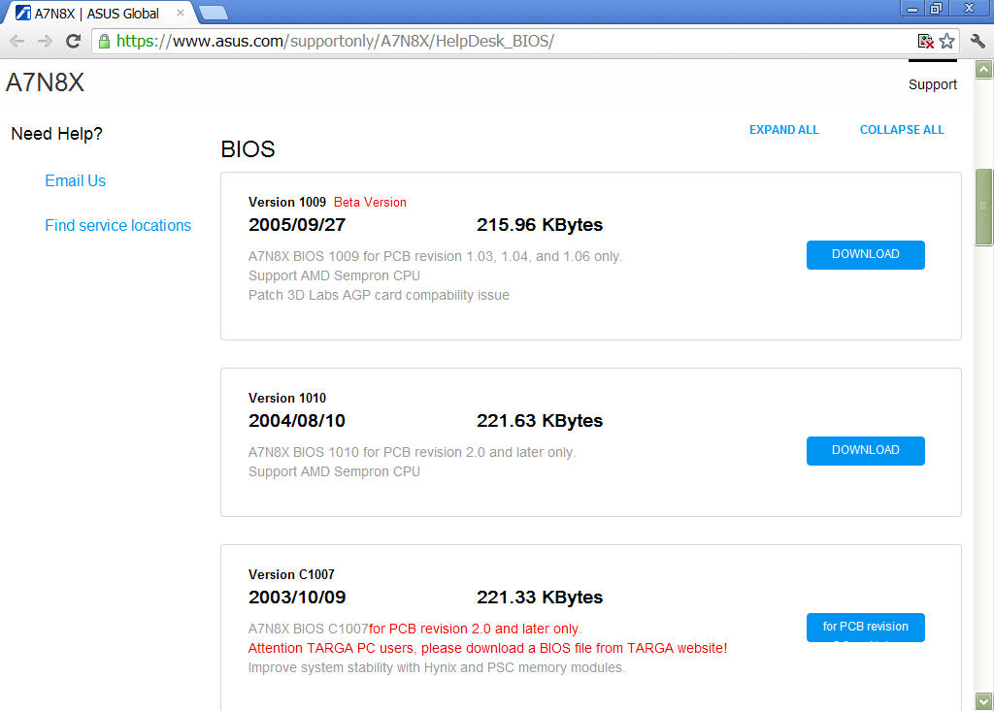994x711 pixels.
Task: Open a new tab
Action: pyautogui.click(x=213, y=13)
